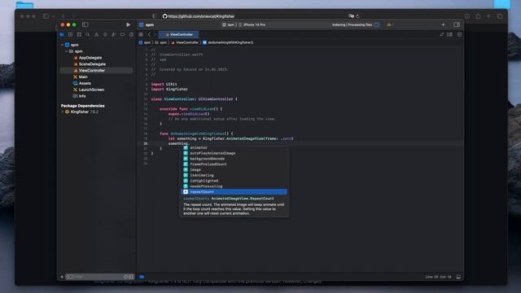Open the adjust editor options icon
Viewport: 521px width, 293px height.
point(449,34)
